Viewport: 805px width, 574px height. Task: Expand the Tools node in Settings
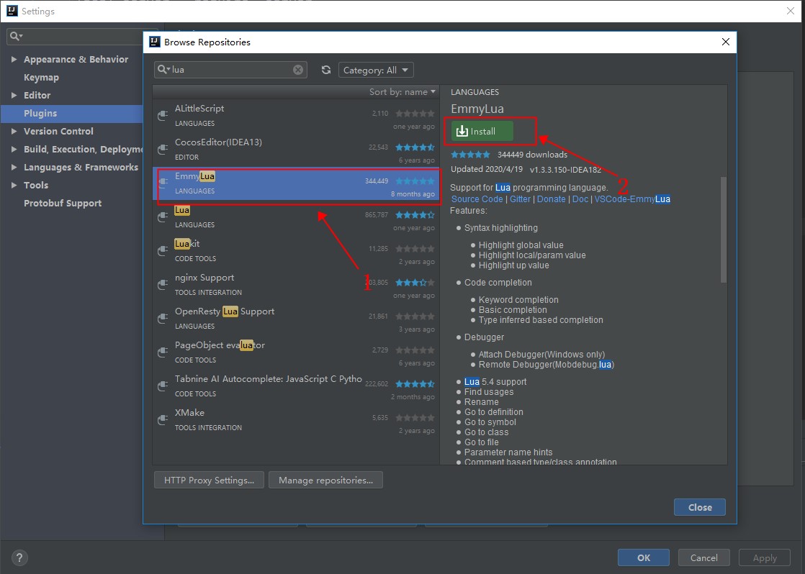pos(14,185)
